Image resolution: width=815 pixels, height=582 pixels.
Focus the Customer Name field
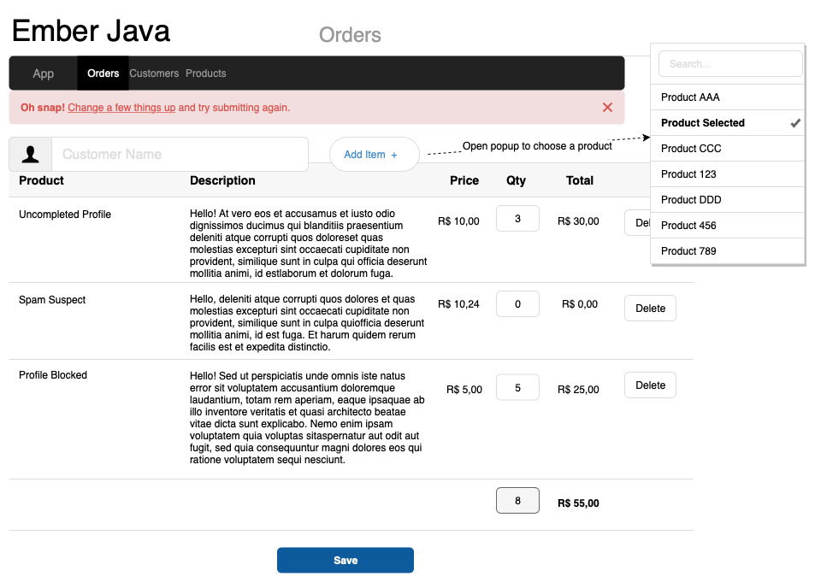pos(180,155)
